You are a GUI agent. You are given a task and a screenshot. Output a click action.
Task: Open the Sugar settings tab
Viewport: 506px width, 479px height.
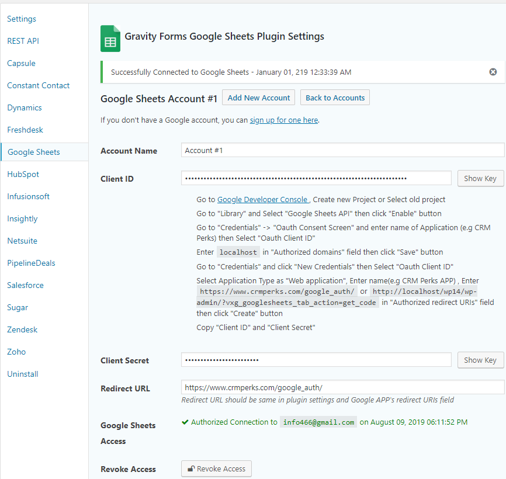tap(18, 307)
